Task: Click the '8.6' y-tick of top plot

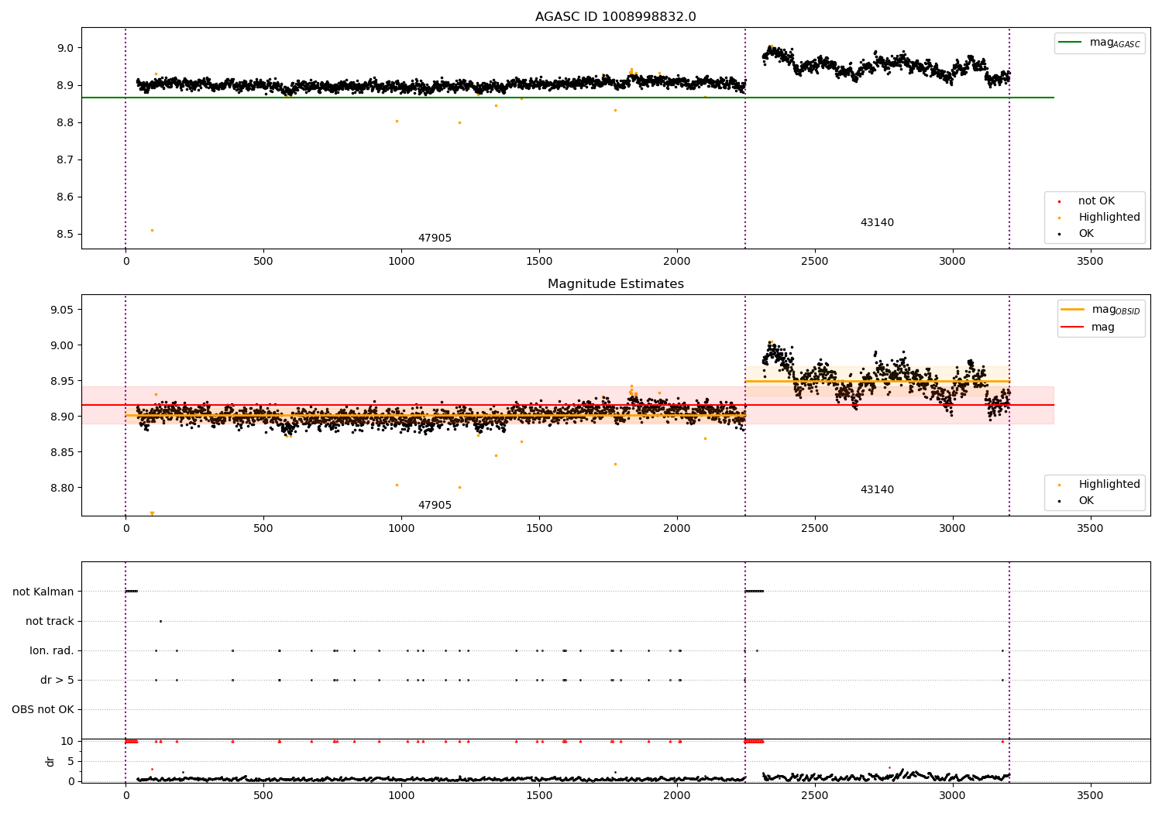Action: pyautogui.click(x=66, y=197)
